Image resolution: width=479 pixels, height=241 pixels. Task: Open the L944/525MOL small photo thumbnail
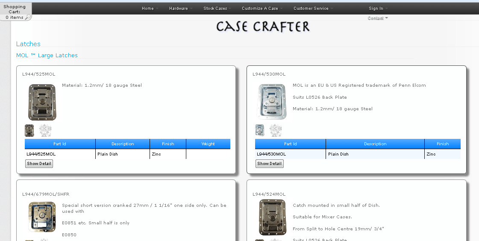click(x=29, y=130)
